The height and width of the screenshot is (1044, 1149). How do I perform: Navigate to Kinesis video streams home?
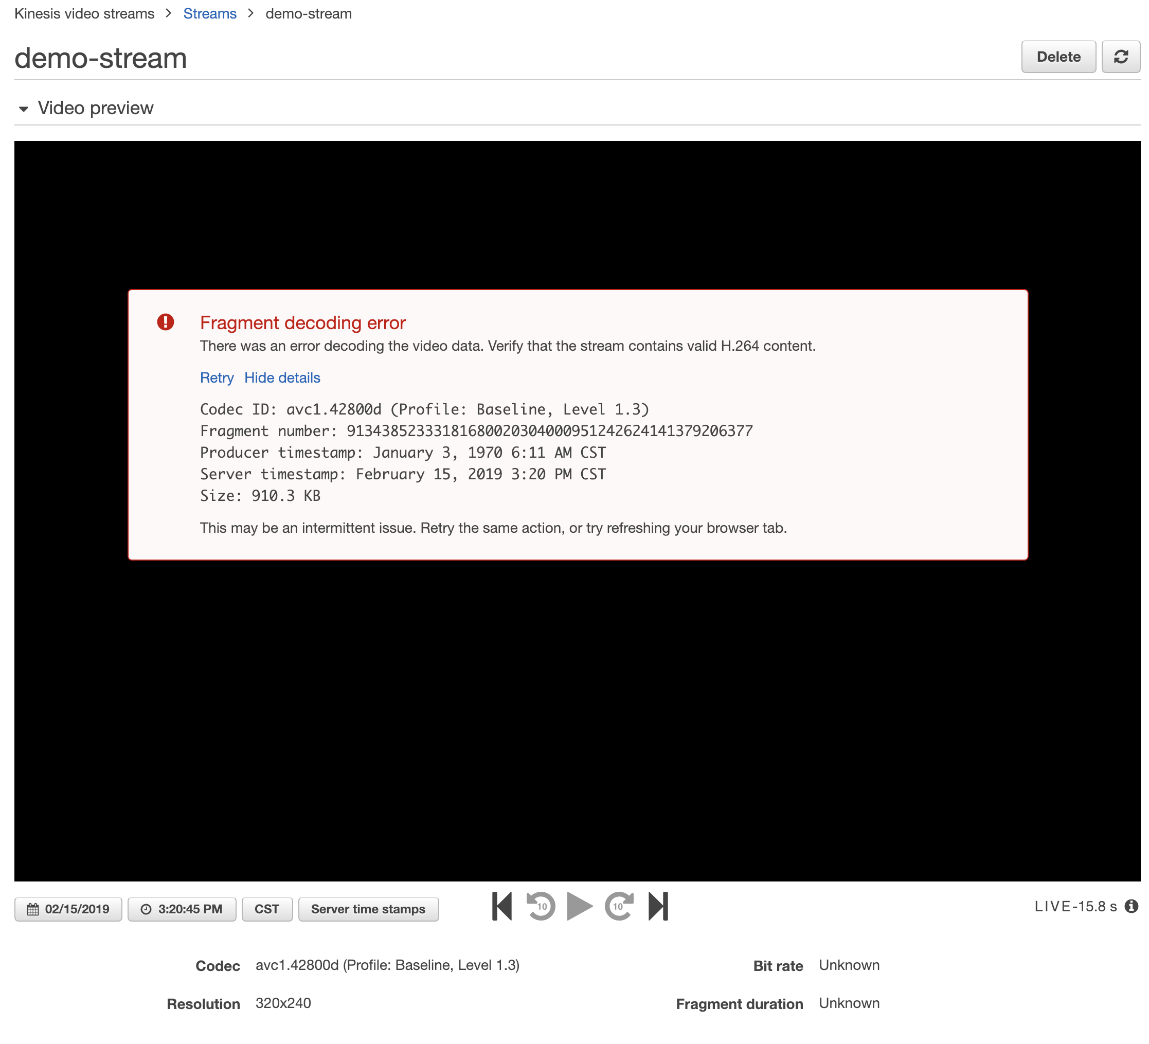84,13
